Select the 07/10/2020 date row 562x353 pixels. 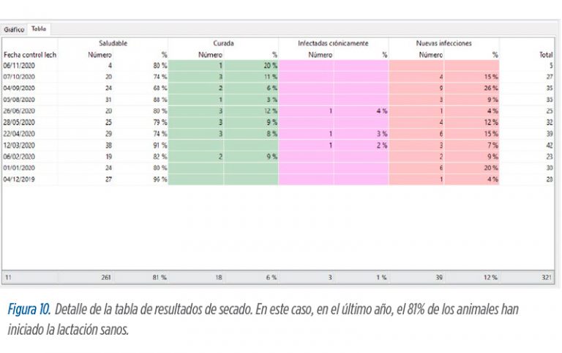click(278, 77)
